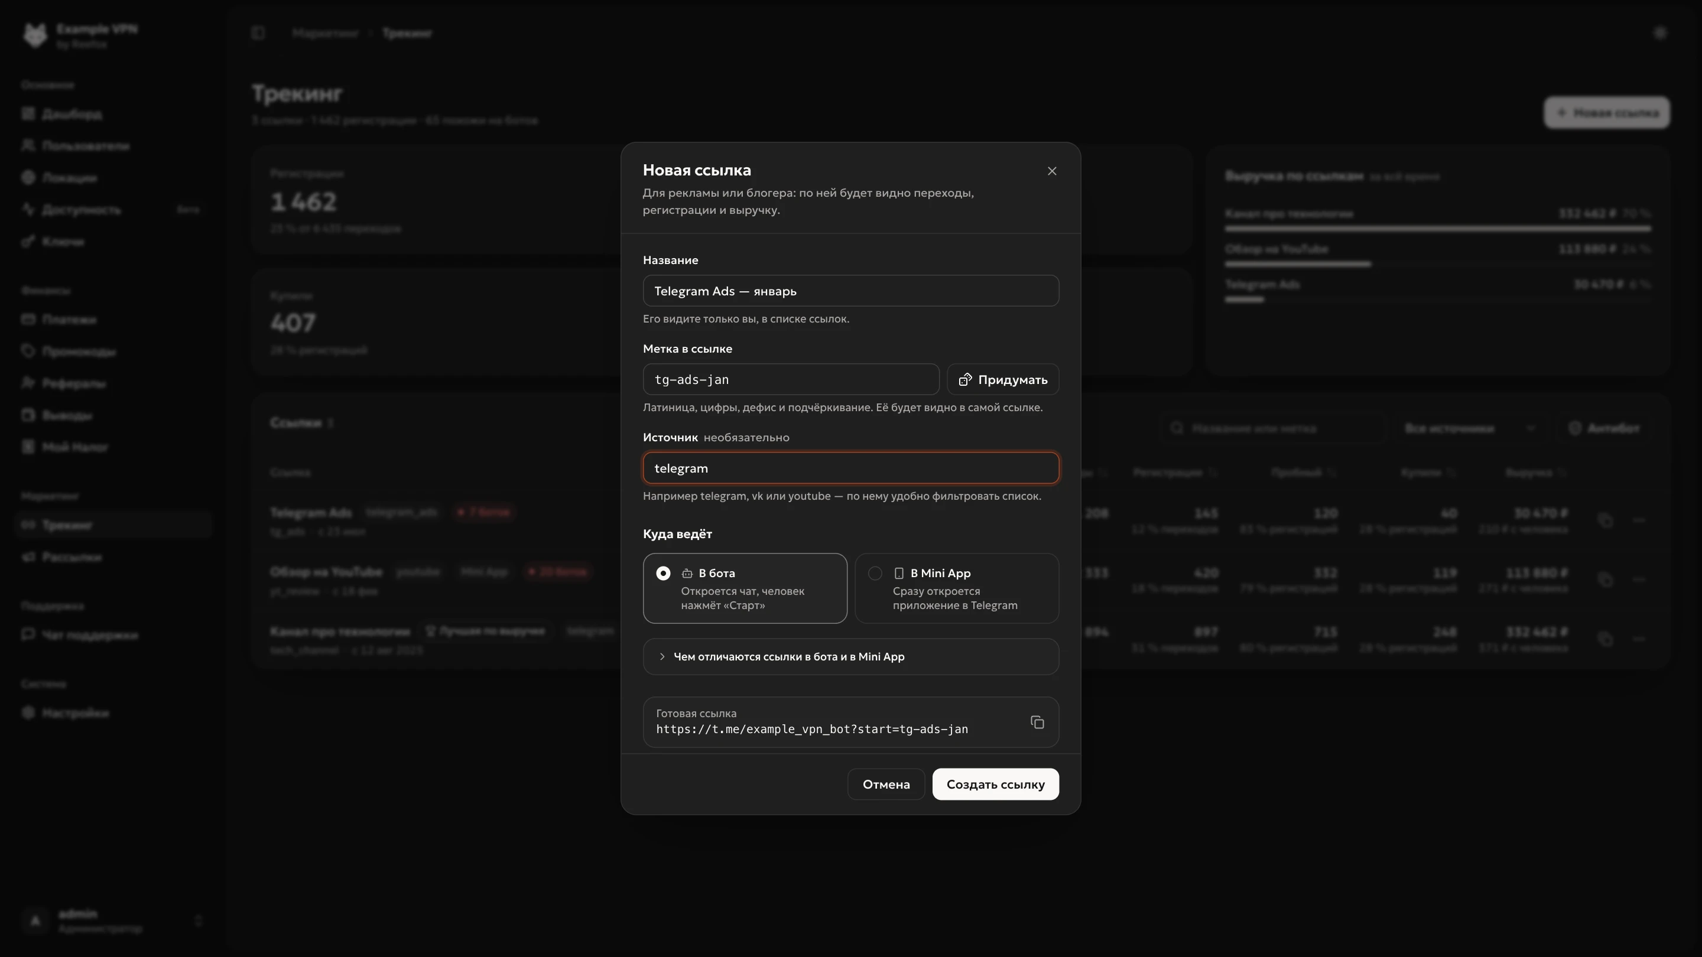Copy the link in the Обзор на YouTube row
1702x957 pixels.
click(1606, 580)
